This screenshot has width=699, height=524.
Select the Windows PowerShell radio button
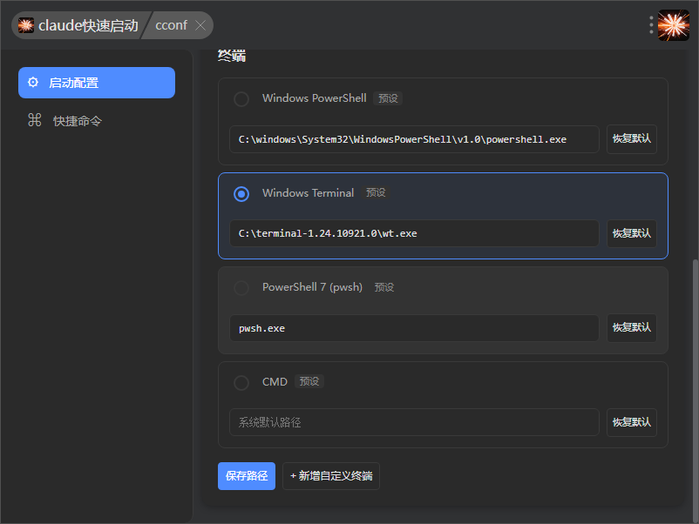click(x=241, y=99)
